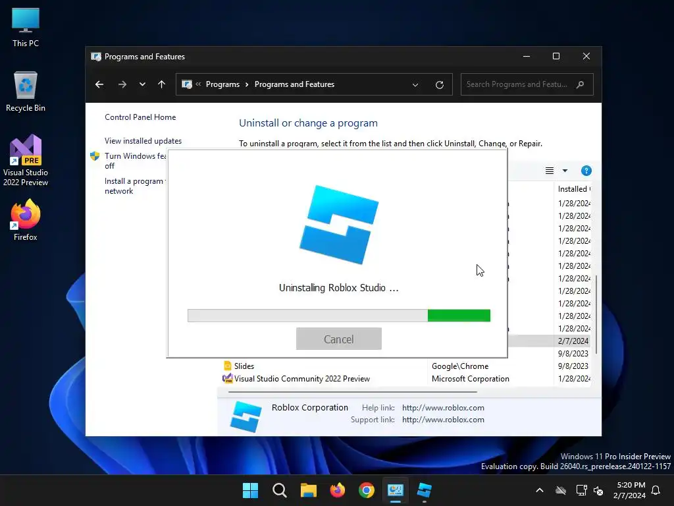Open View installed updates
This screenshot has height=506, width=674.
[143, 141]
